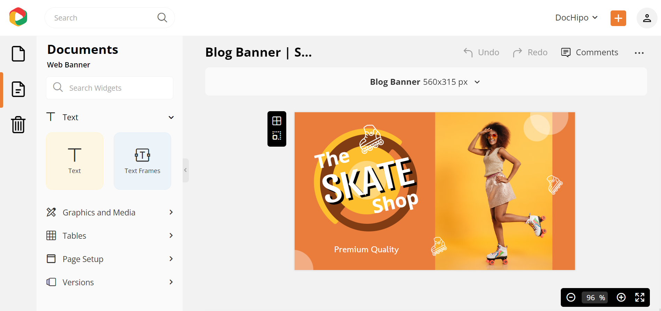Click the Redo button
The height and width of the screenshot is (311, 661).
530,52
